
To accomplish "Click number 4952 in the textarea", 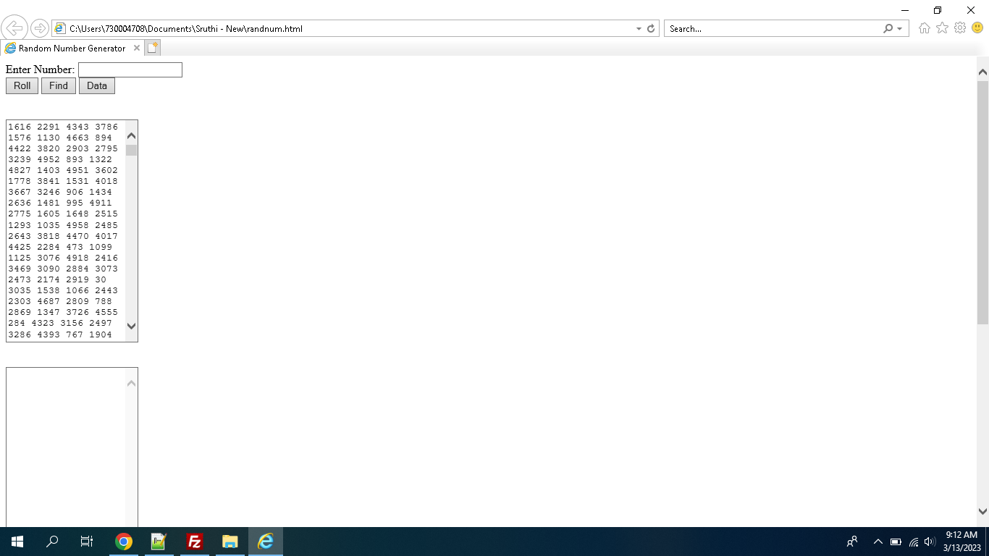I will pos(49,159).
